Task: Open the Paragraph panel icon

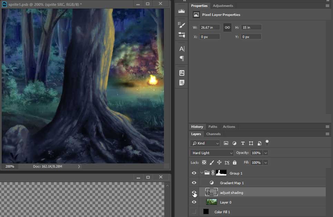Action: click(182, 58)
